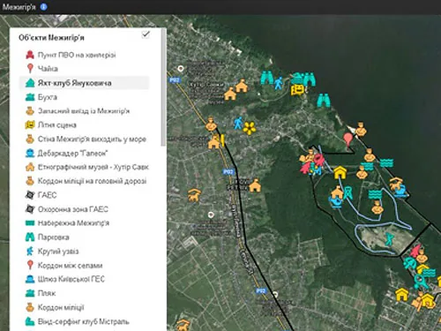This screenshot has height=331, width=441.
Task: Open Запасний виїзд із Межигір'я entry
Action: (x=85, y=111)
